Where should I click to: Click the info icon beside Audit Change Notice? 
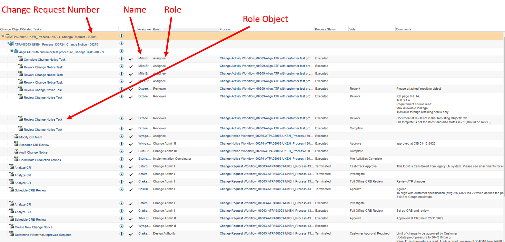coord(122,151)
